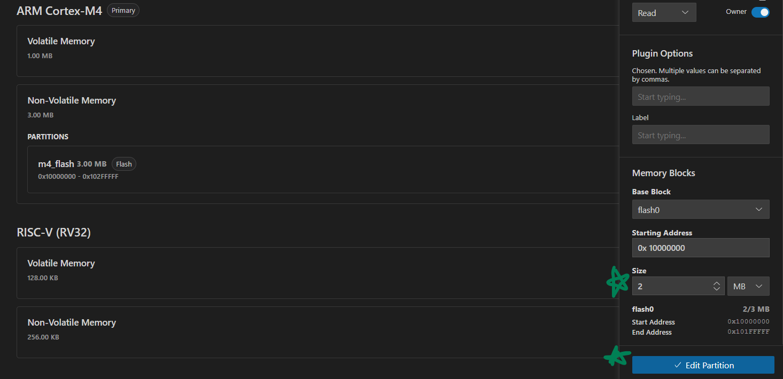783x379 pixels.
Task: Click the RISC-V (RV32) core heading
Action: (53, 232)
